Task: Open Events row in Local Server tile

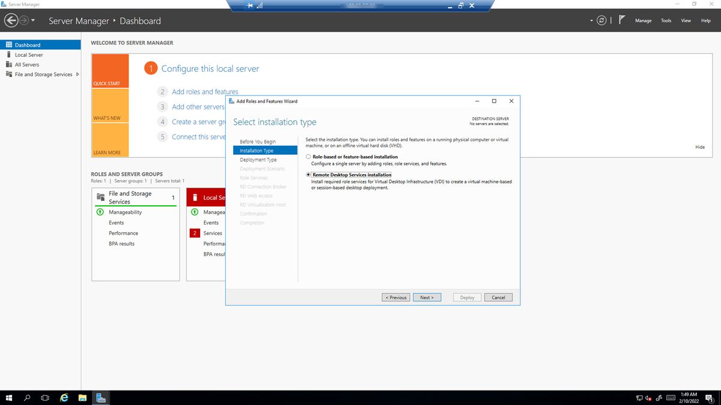Action: tap(211, 223)
